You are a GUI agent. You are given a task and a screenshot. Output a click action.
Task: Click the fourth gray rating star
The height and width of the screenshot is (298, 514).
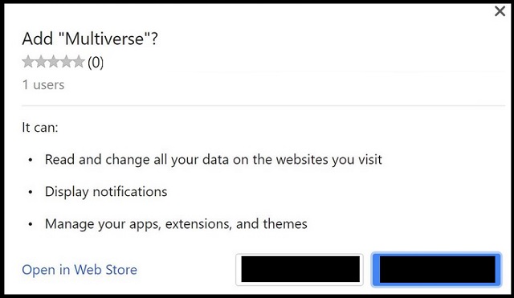coord(66,62)
